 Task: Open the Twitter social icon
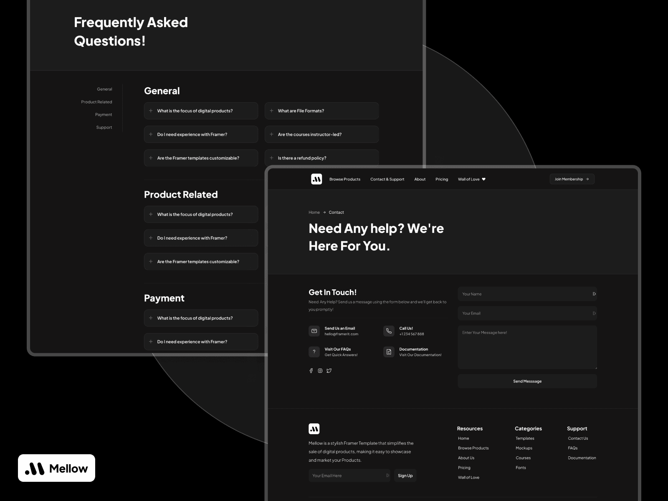(329, 371)
